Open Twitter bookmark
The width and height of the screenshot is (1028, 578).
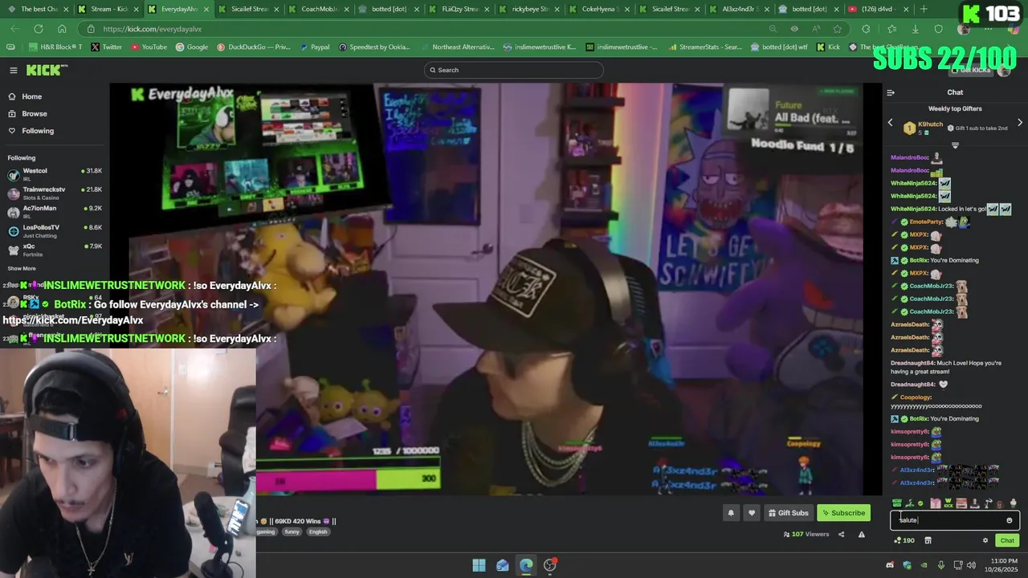107,47
